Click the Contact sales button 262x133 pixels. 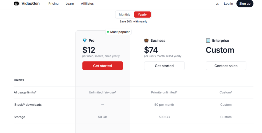click(226, 66)
